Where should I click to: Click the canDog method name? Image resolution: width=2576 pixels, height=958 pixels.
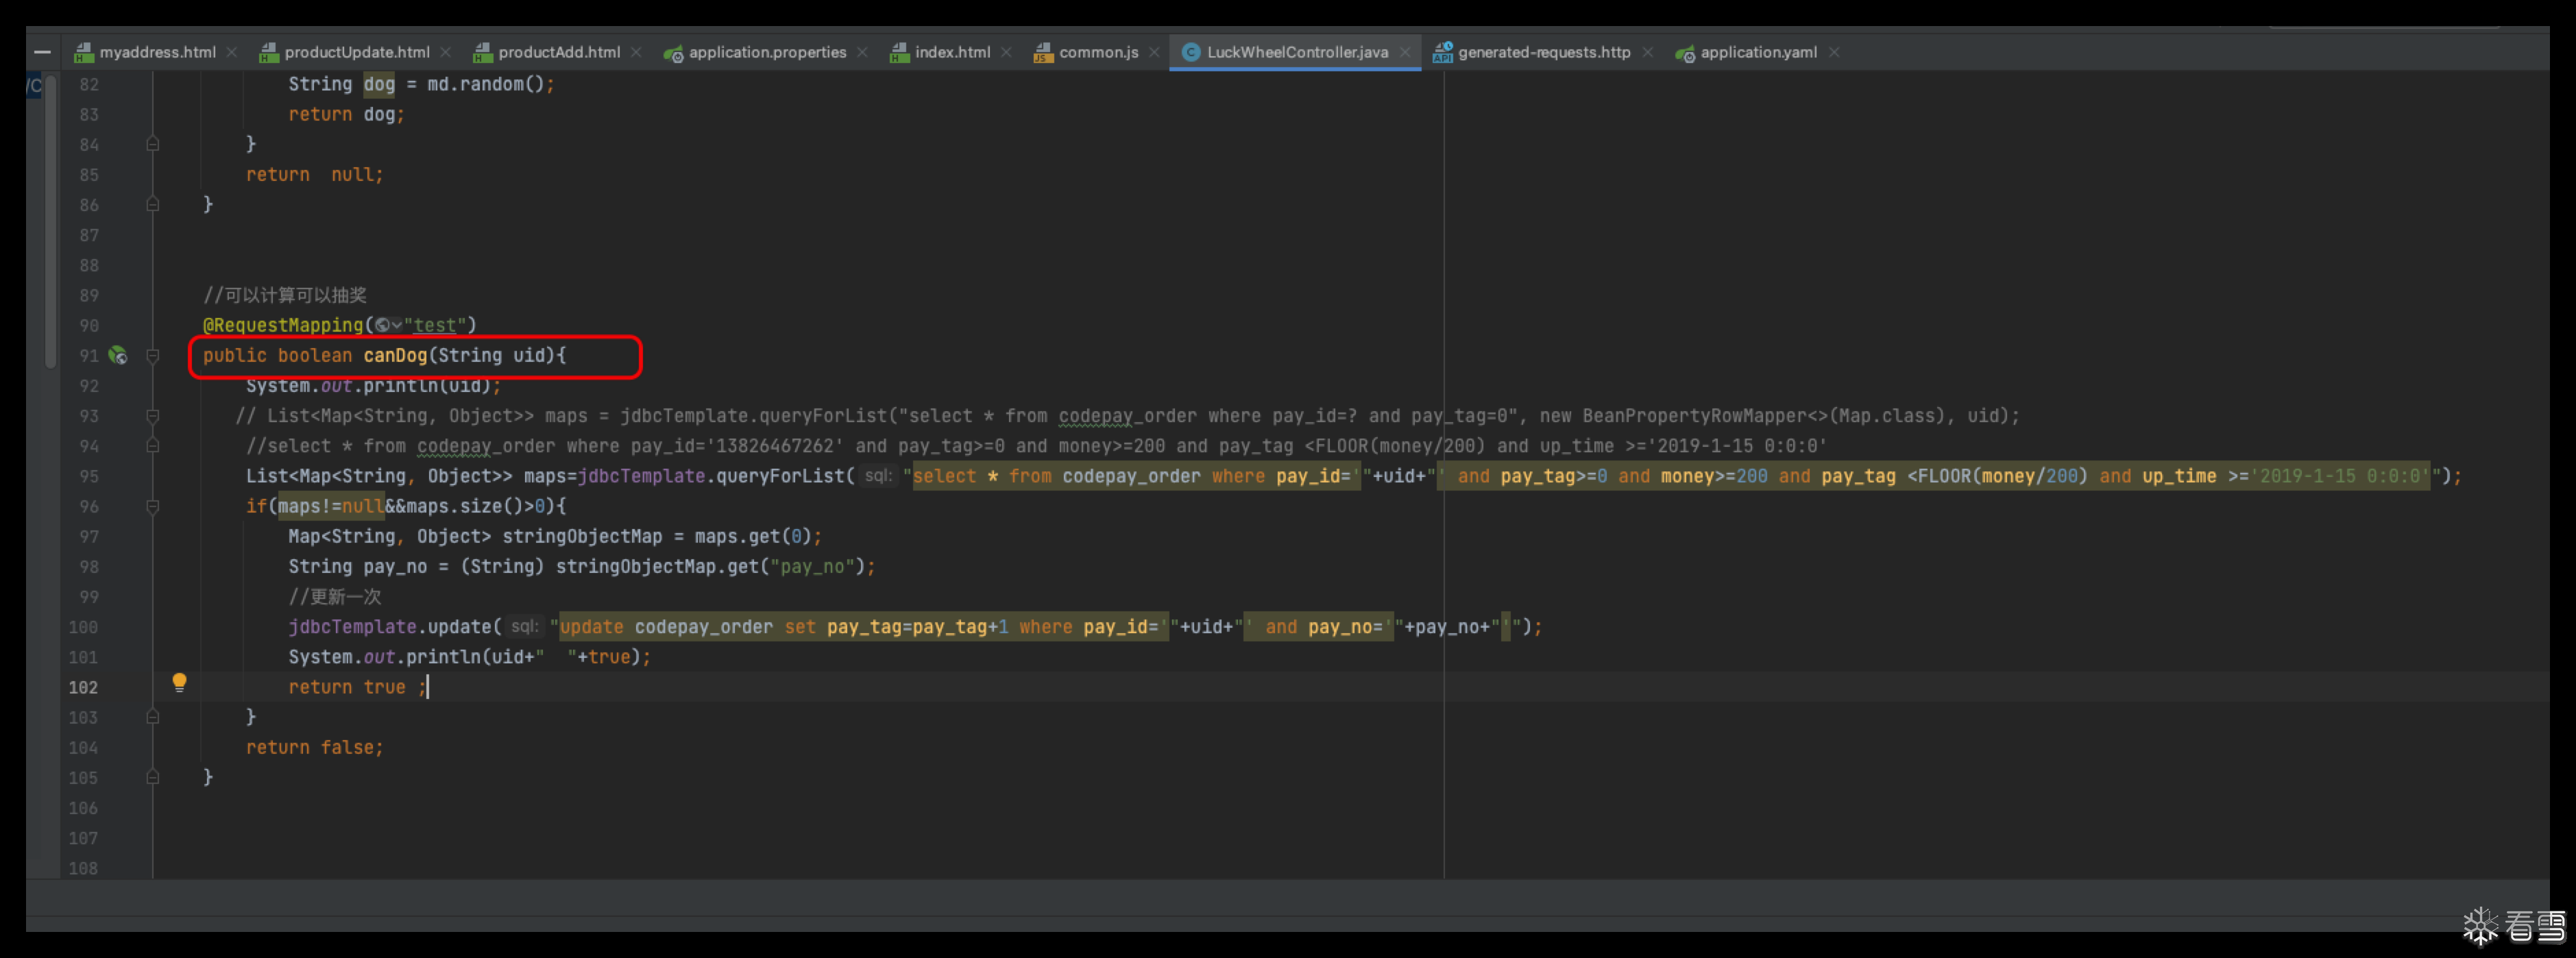395,355
